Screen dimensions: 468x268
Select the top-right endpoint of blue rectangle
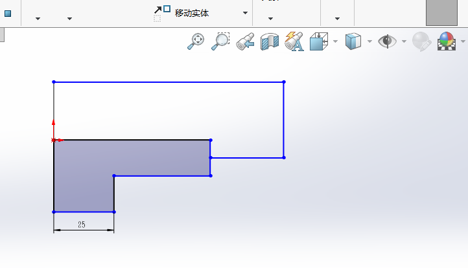click(x=284, y=82)
